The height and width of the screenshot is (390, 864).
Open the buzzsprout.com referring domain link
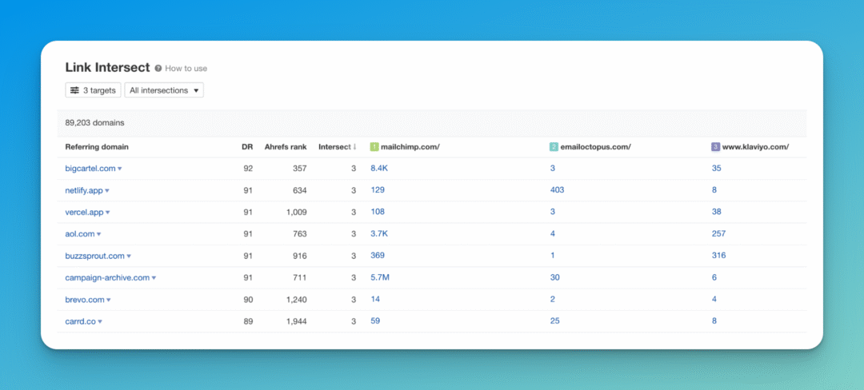[x=94, y=256]
